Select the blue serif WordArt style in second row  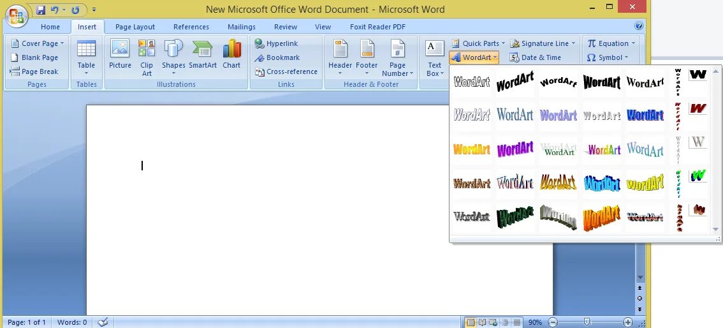point(515,114)
